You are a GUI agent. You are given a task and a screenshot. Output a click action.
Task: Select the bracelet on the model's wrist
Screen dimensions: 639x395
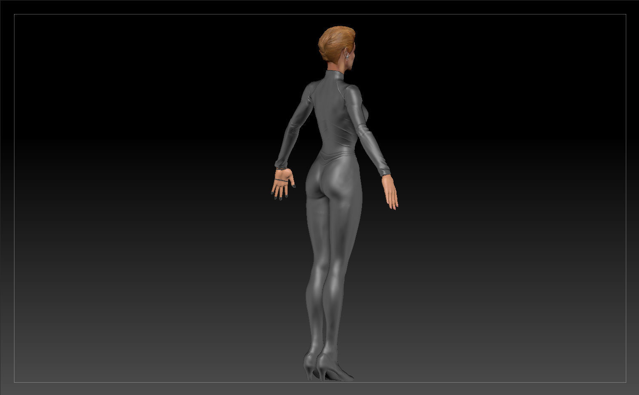tap(281, 169)
